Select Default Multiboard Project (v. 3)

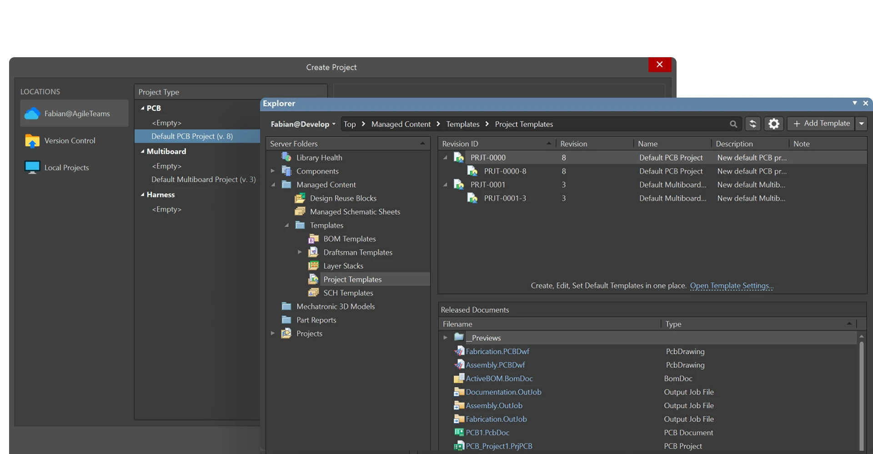(203, 179)
